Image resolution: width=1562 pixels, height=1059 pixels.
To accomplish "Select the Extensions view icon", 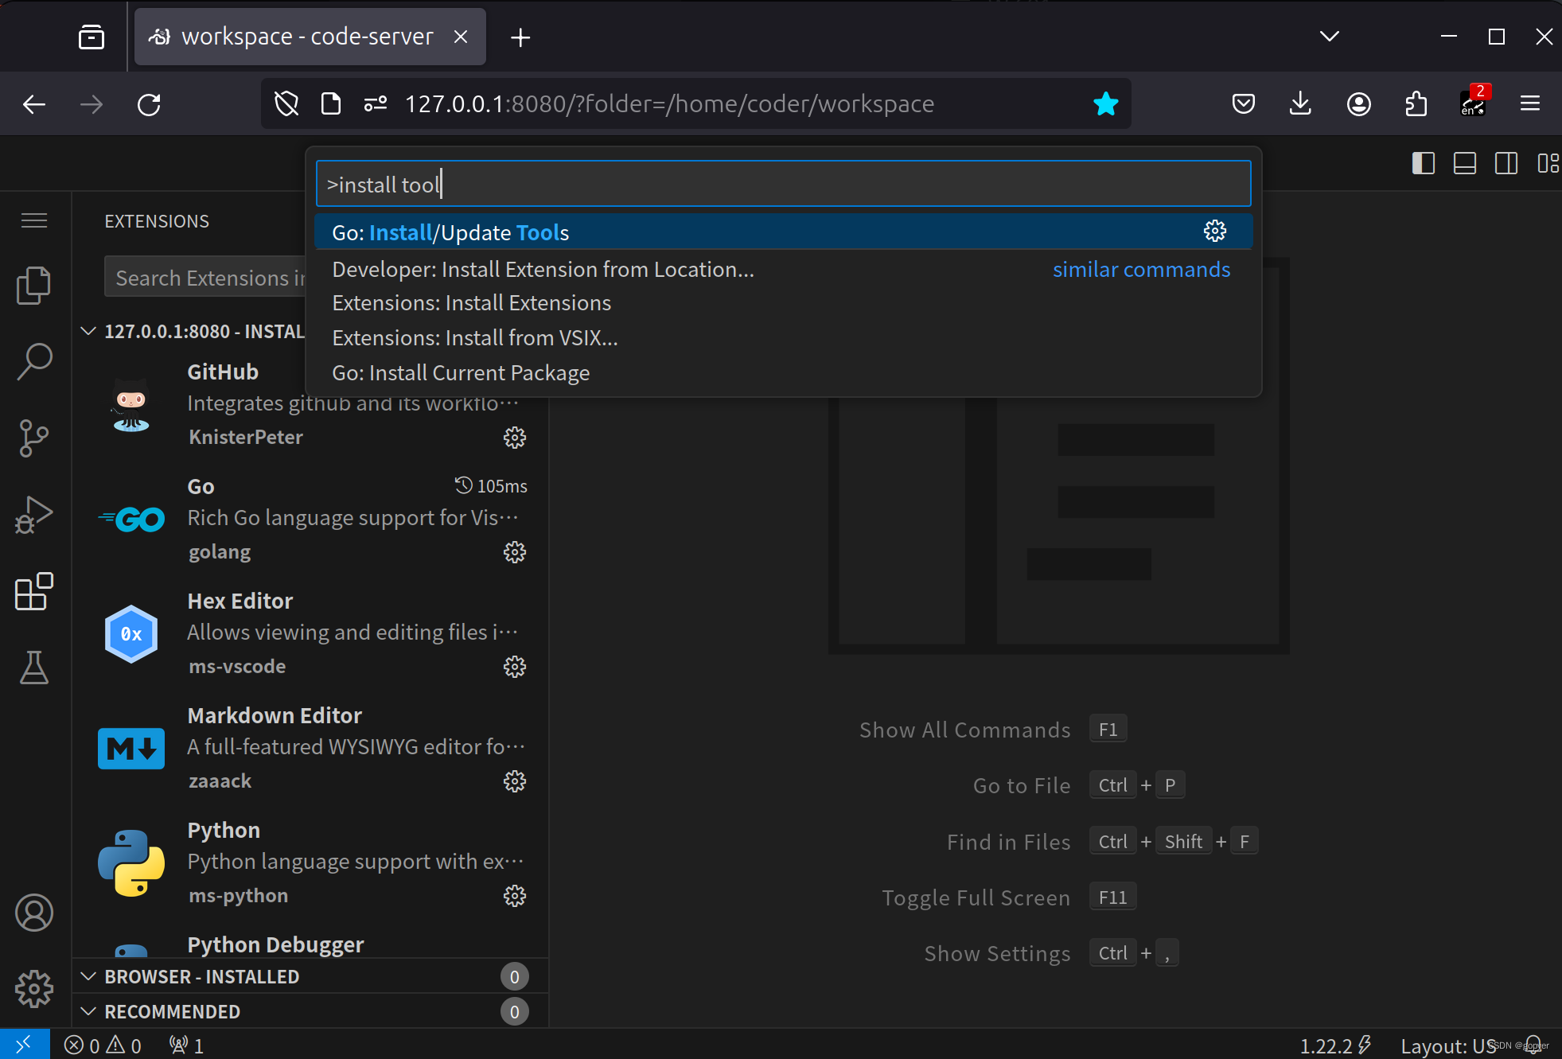I will (x=33, y=591).
